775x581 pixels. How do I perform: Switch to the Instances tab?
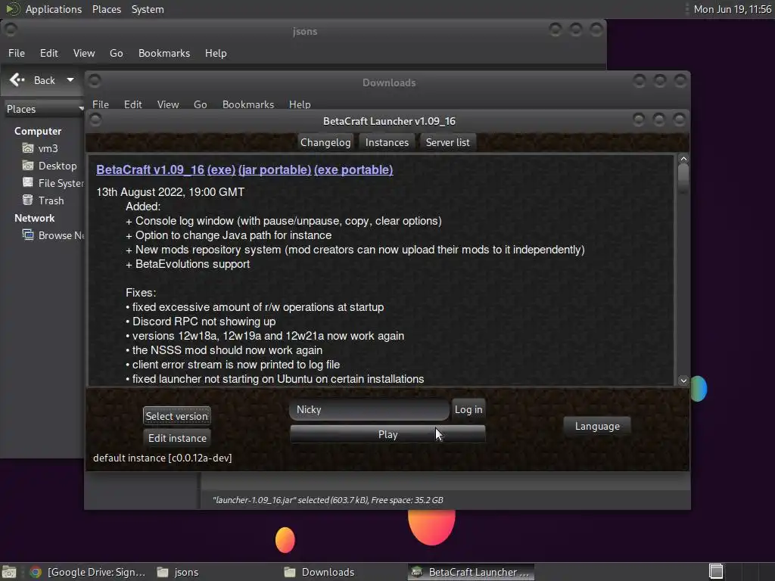tap(387, 142)
